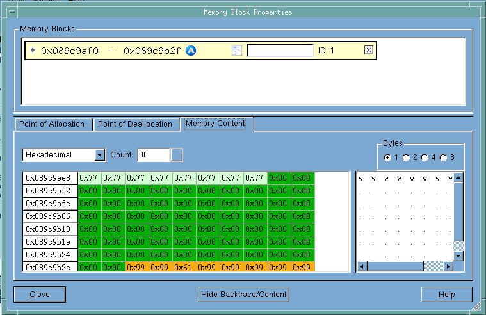This screenshot has height=315, width=486.
Task: Click the Count input field
Action: [x=153, y=155]
